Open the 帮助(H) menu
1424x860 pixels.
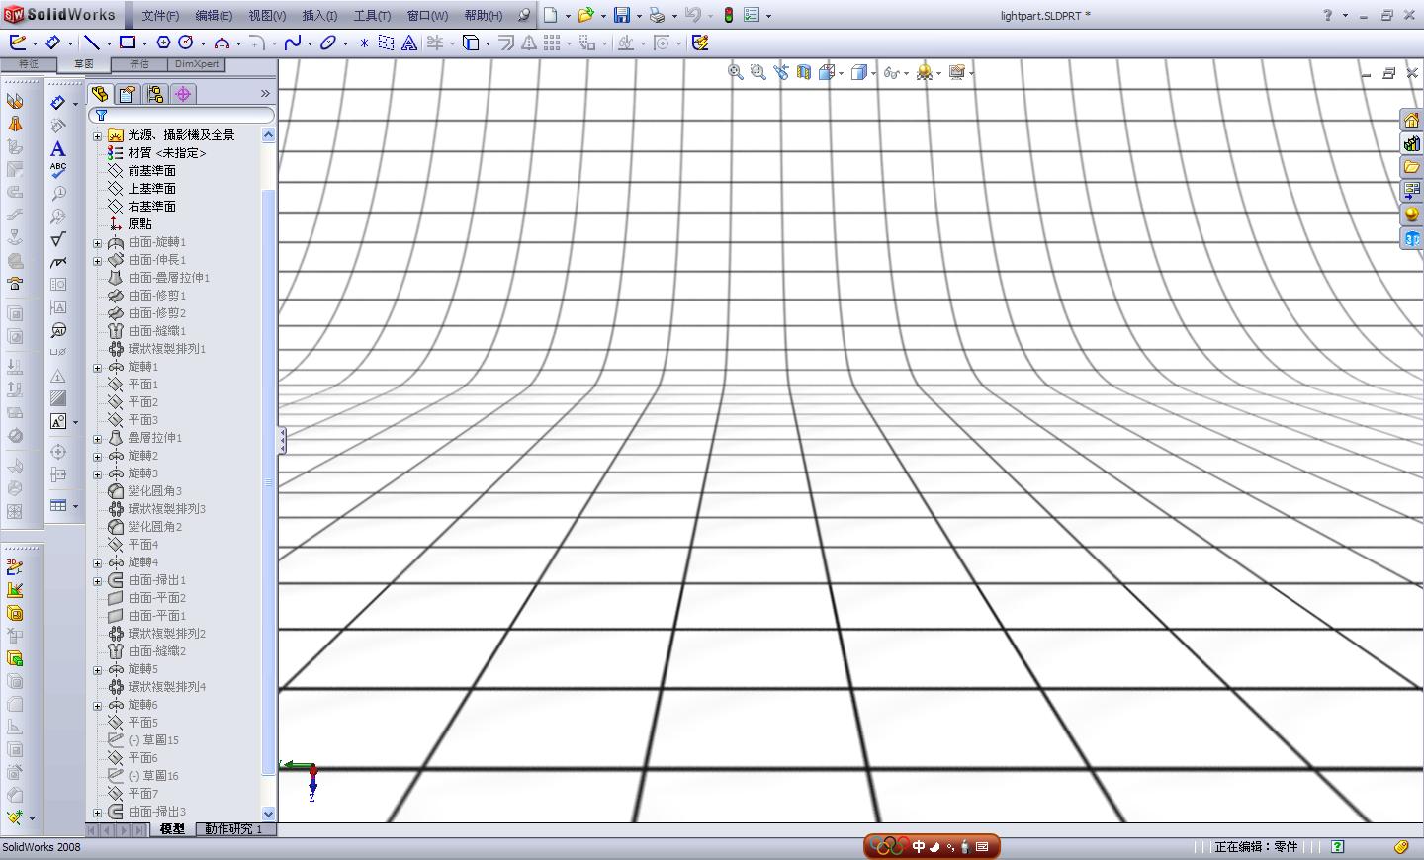484,16
